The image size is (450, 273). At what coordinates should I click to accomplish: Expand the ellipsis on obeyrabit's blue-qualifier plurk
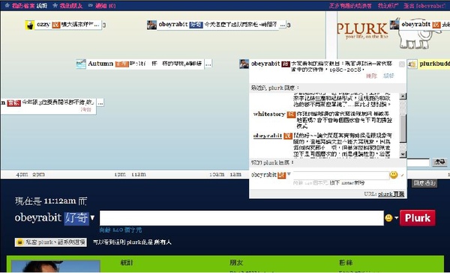pyautogui.click(x=283, y=25)
